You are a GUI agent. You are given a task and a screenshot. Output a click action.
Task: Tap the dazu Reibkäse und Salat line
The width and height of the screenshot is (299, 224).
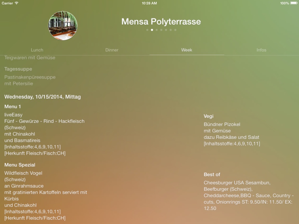click(232, 137)
